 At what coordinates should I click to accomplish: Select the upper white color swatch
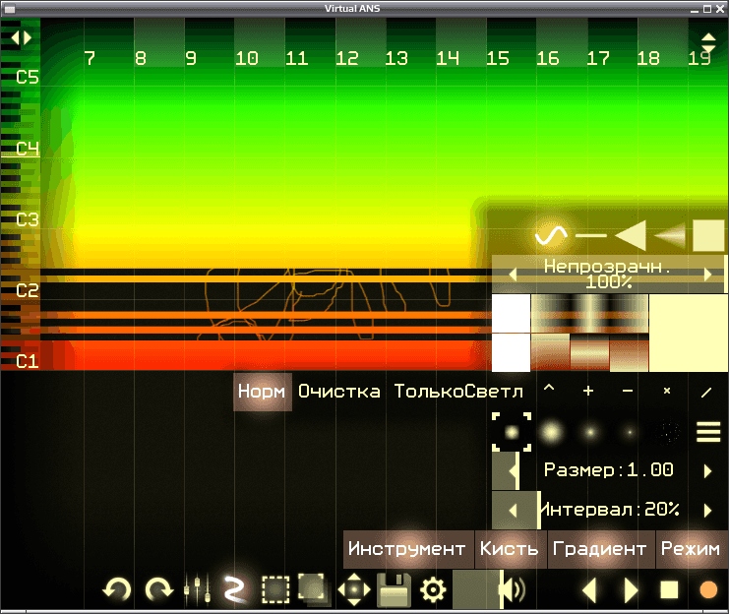tap(511, 314)
